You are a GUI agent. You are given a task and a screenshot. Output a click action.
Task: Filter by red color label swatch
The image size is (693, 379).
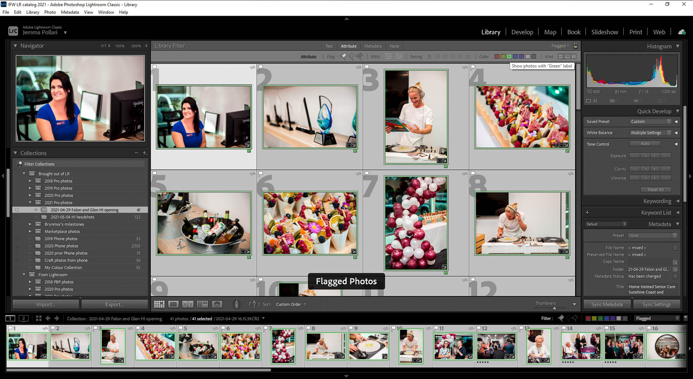[x=497, y=57]
